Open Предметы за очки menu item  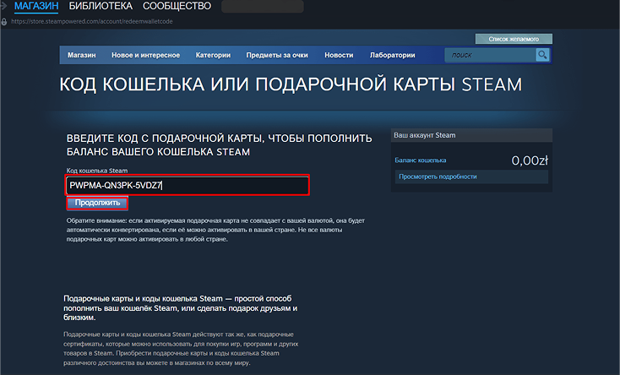tap(277, 56)
